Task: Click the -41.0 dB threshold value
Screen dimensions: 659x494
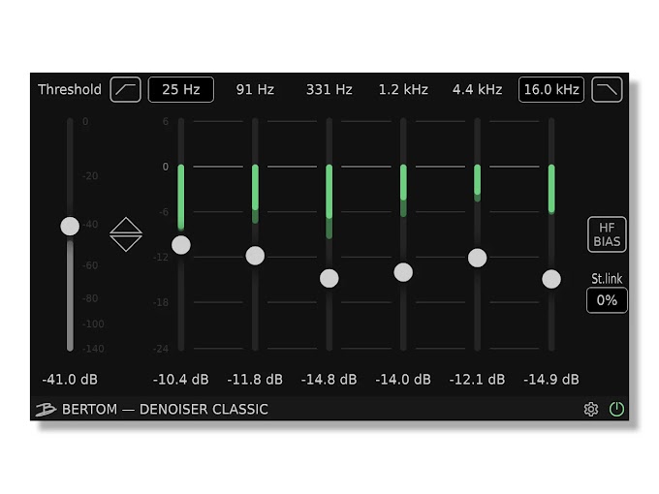Action: pos(70,380)
